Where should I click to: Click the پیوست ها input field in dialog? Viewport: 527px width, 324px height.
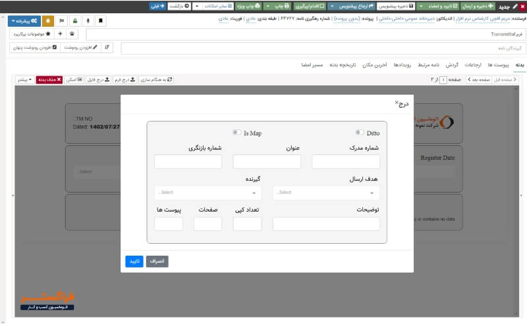coord(169,223)
